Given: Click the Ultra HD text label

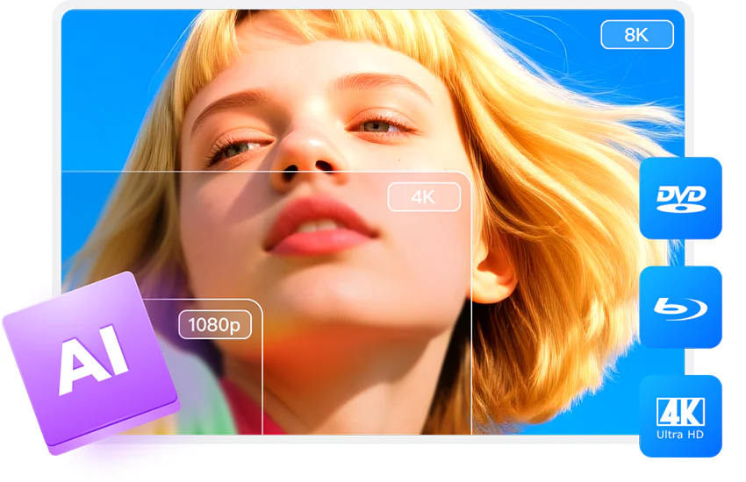Looking at the screenshot, I should (x=680, y=435).
